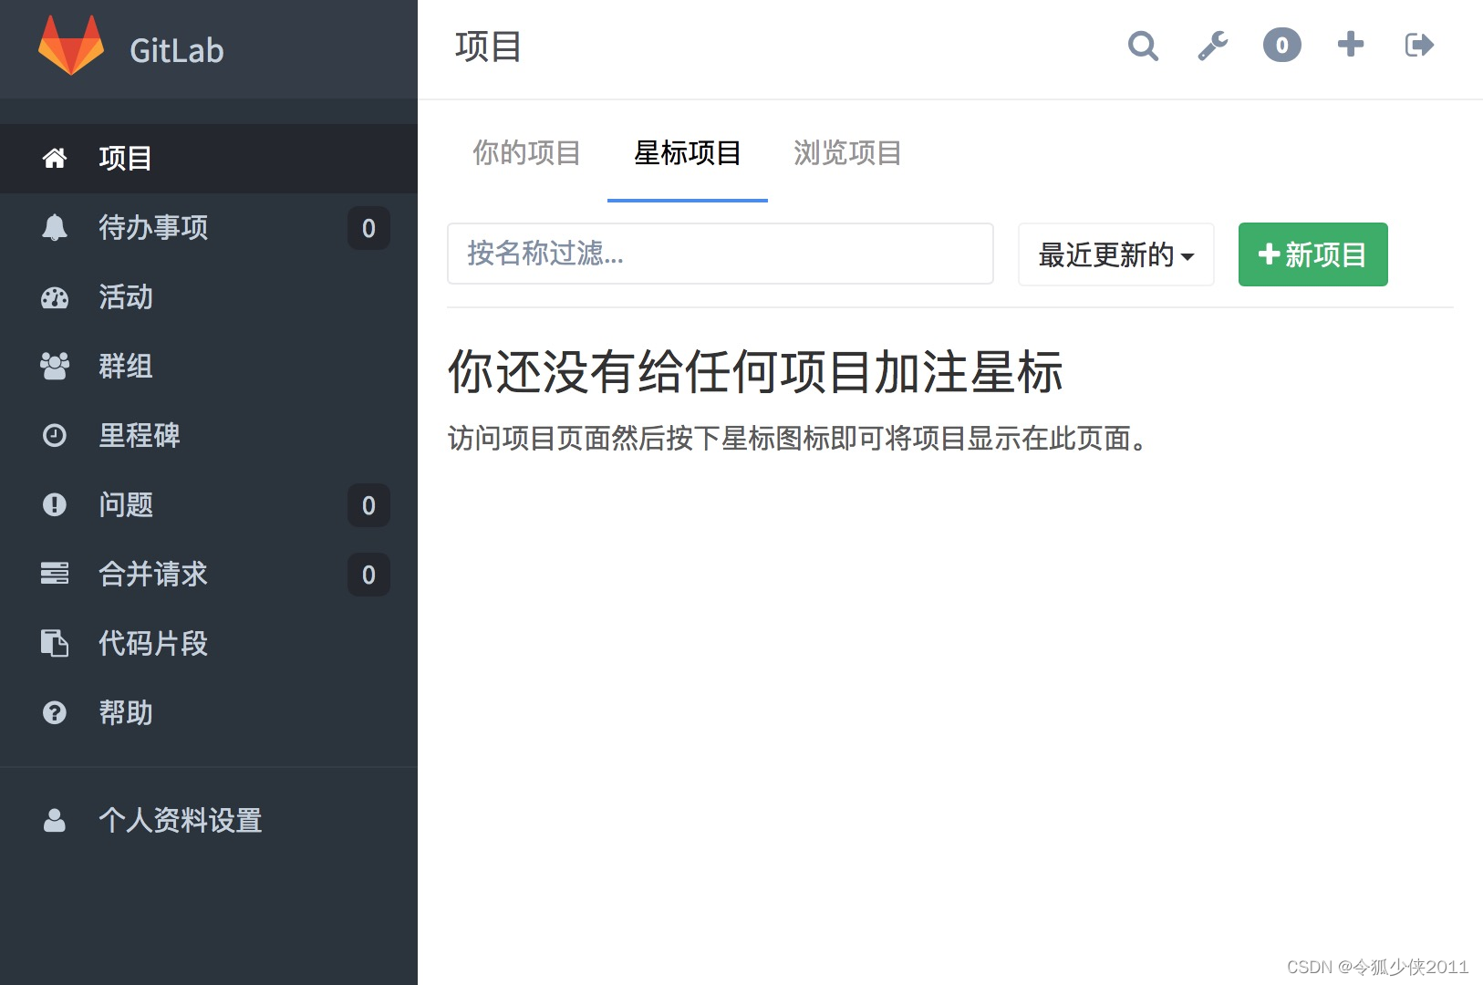Click the sign out icon
The height and width of the screenshot is (985, 1483).
1418,45
